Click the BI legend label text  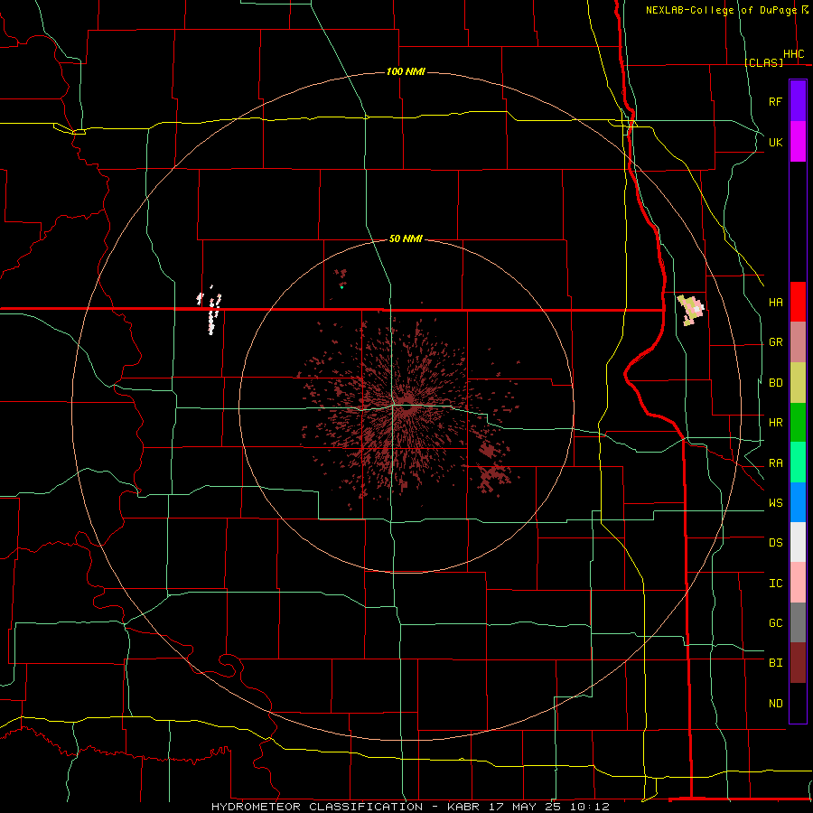coord(775,663)
